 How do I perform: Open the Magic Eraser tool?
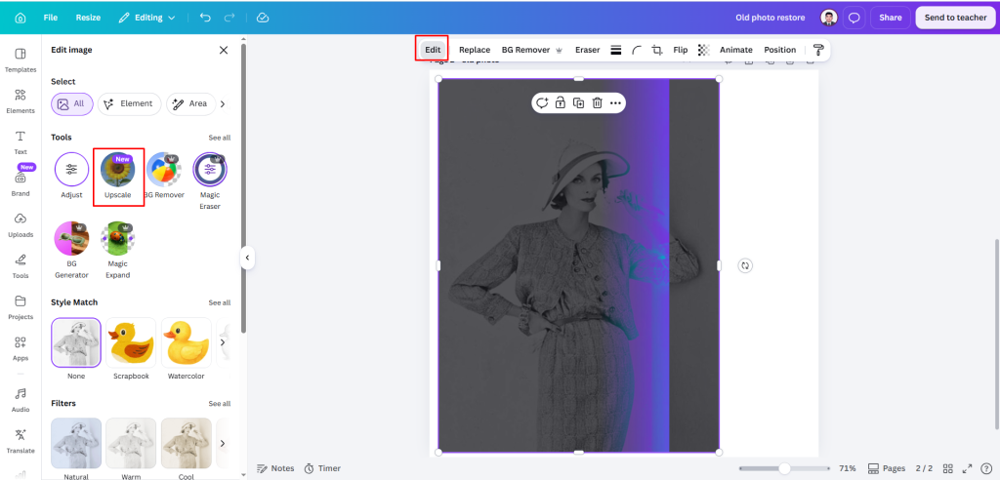point(210,181)
